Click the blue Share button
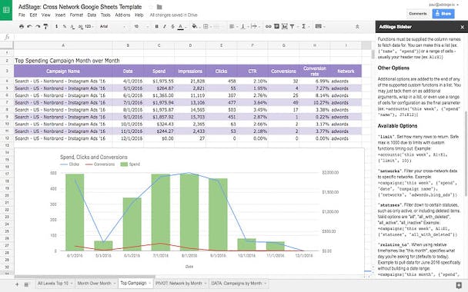The width and height of the screenshot is (468, 292). tap(443, 14)
